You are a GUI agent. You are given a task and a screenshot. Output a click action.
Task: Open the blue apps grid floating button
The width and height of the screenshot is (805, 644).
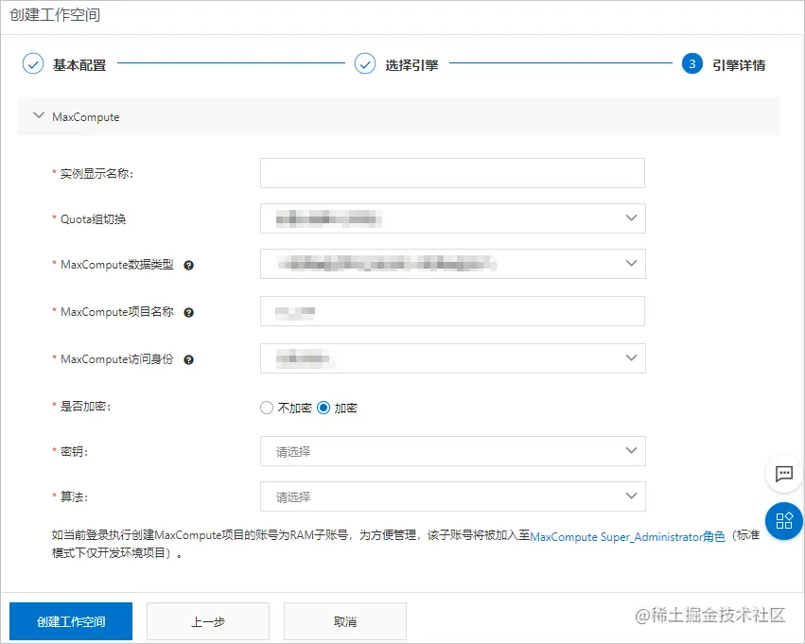784,521
